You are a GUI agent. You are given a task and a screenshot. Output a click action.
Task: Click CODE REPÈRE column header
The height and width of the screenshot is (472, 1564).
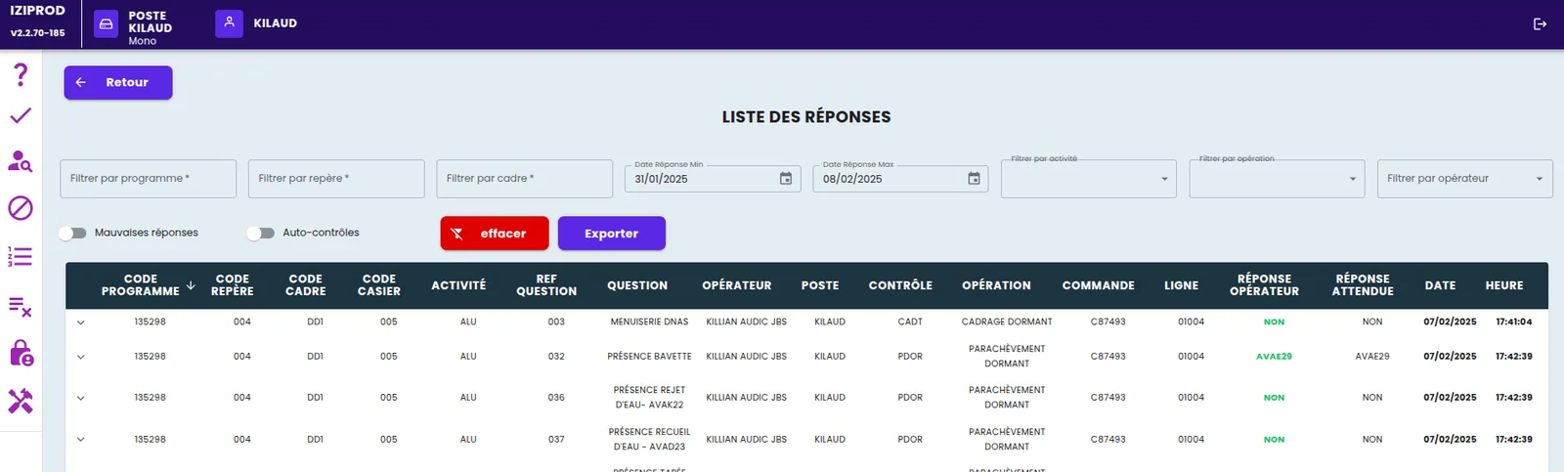233,285
